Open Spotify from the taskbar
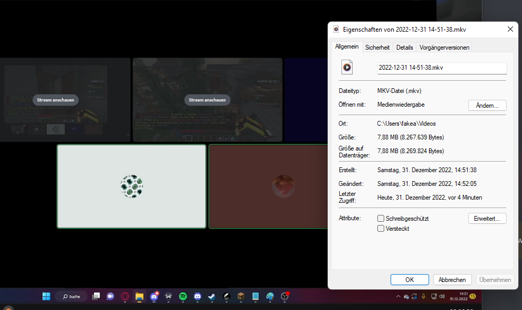522x310 pixels. click(x=183, y=296)
